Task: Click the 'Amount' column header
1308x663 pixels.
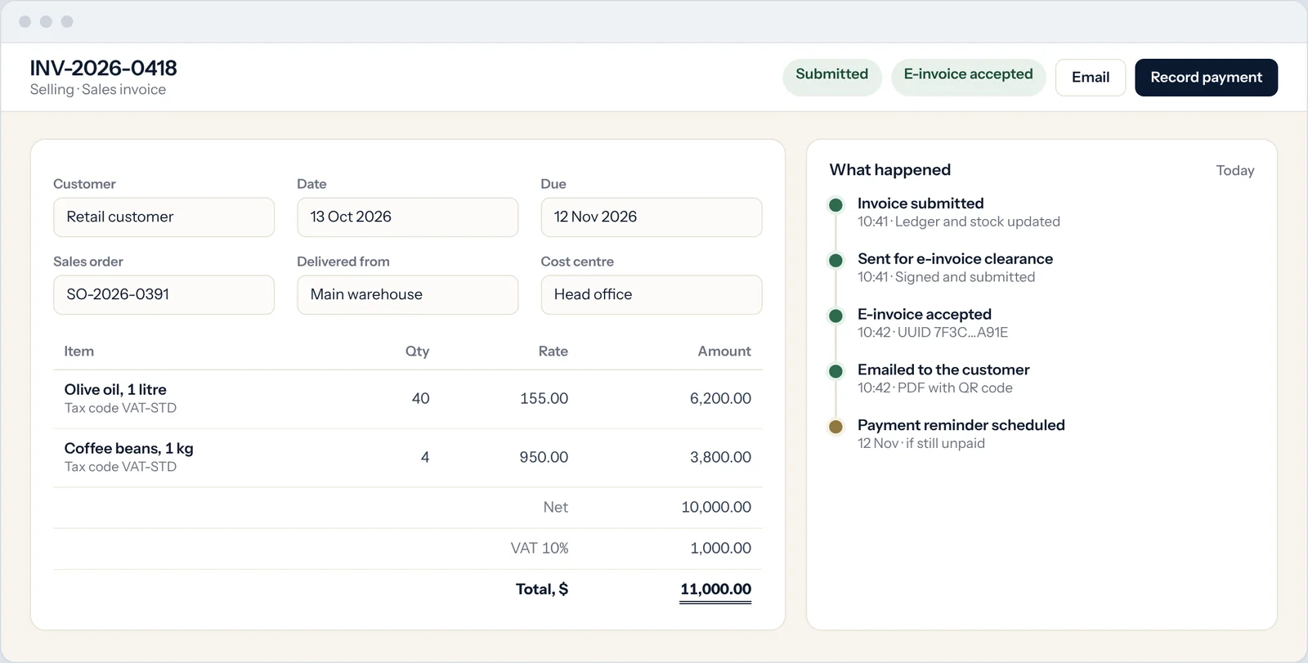Action: point(724,352)
